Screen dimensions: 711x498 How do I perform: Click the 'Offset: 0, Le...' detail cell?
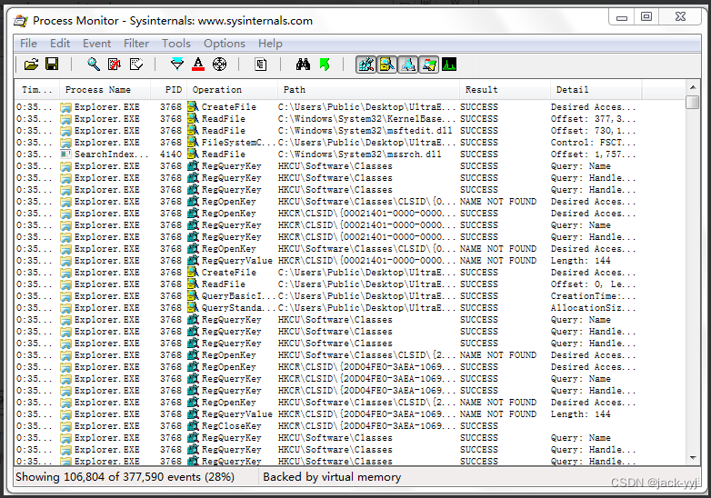(x=593, y=284)
